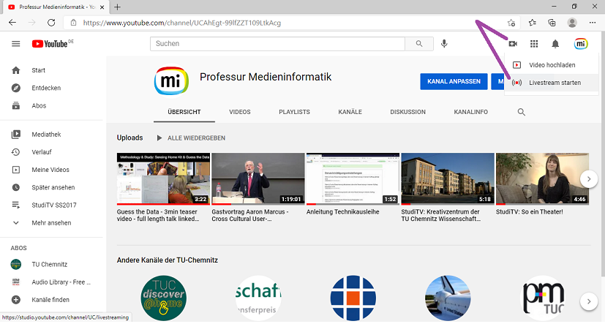
Task: Select Video hochladen menu entry
Action: click(552, 65)
